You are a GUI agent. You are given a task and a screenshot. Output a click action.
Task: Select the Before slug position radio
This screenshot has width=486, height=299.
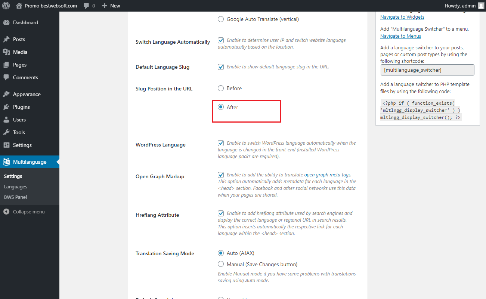coord(221,88)
